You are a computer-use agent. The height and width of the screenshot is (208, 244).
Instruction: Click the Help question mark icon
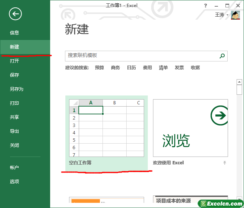[x=205, y=6]
